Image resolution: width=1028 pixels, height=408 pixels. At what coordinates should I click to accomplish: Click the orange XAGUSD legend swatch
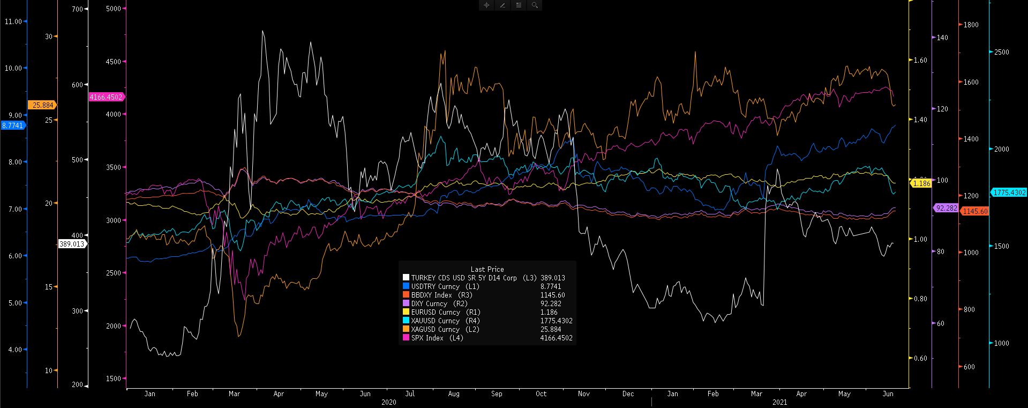(406, 329)
